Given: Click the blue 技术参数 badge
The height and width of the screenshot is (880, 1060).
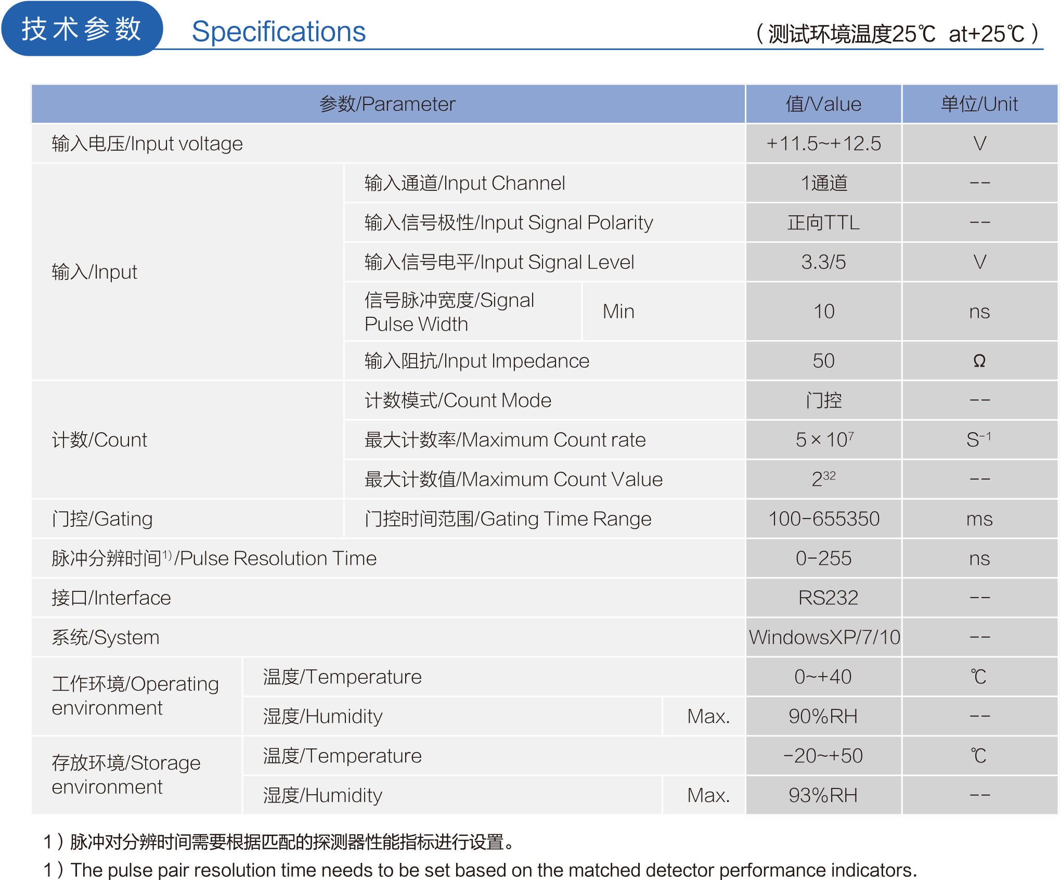Looking at the screenshot, I should pyautogui.click(x=82, y=29).
